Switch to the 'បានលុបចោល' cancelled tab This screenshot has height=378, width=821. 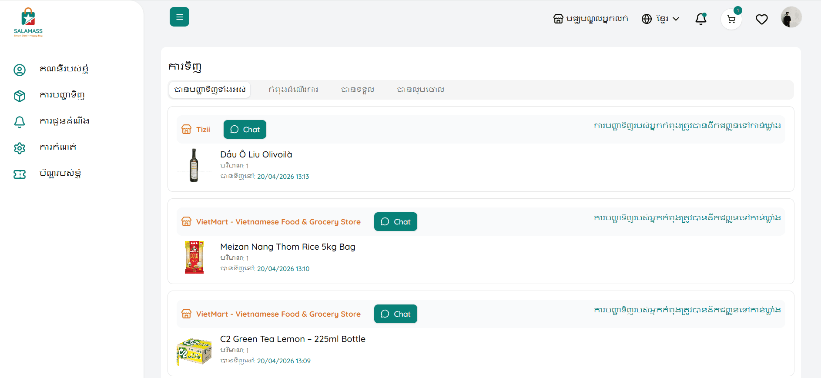(420, 90)
